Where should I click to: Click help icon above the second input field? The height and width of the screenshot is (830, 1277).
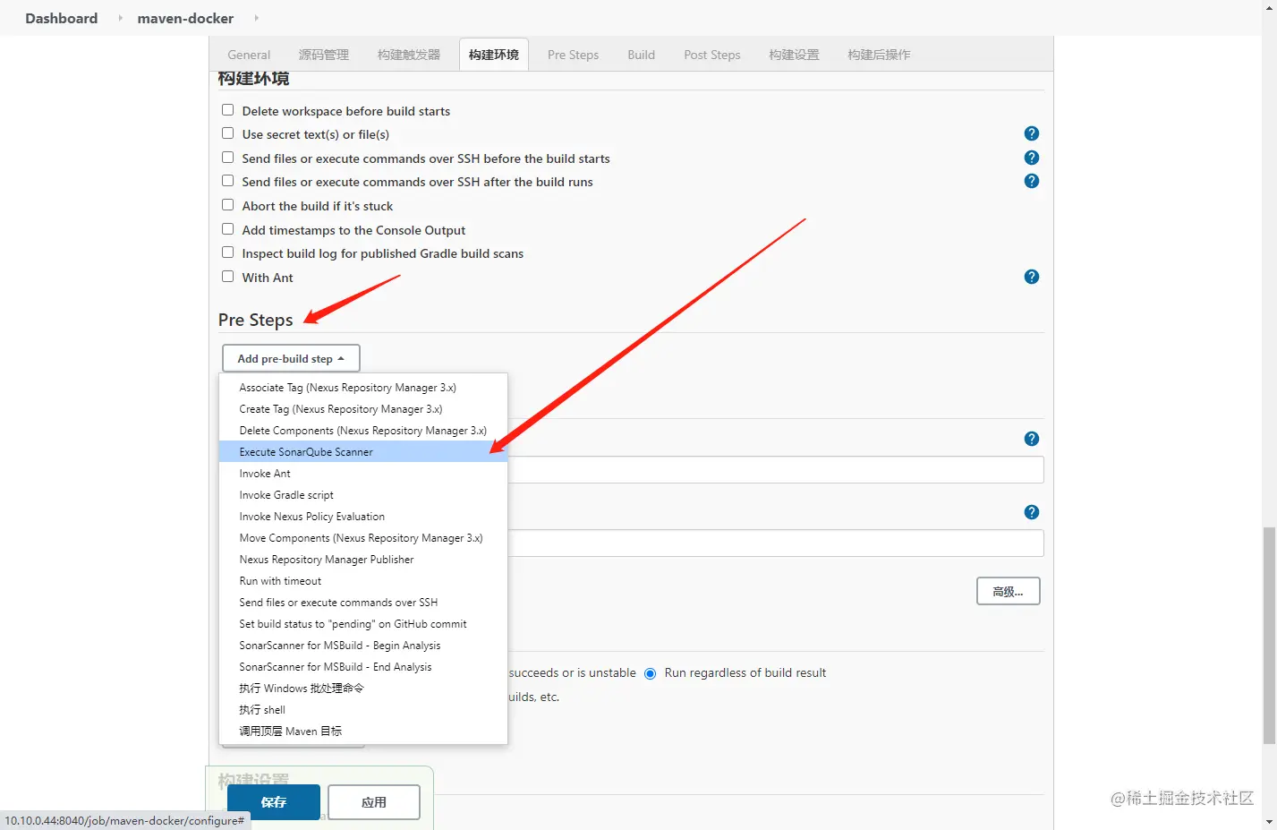[1032, 512]
